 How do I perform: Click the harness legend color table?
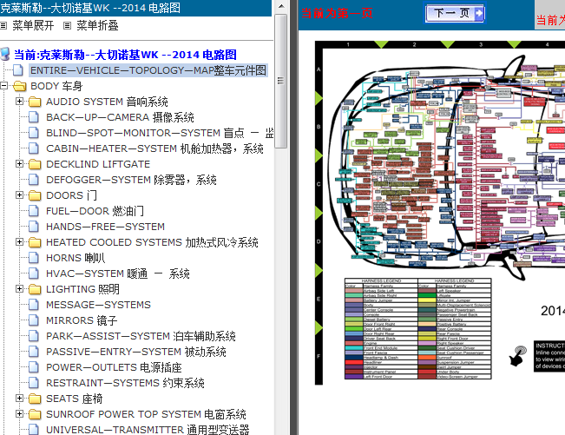tap(418, 328)
